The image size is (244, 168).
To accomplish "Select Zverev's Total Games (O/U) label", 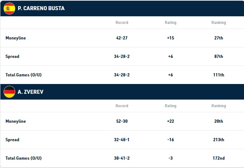I will click(x=24, y=158).
